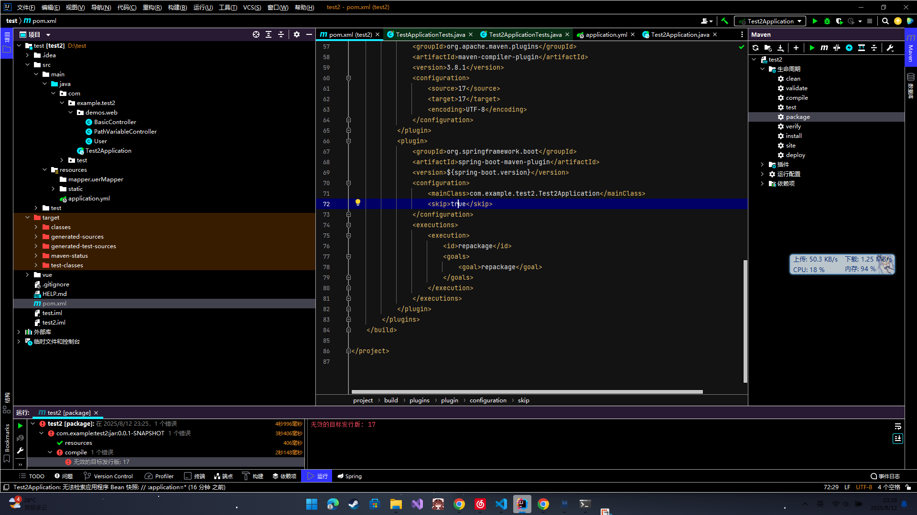Open the 构建(B) Build menu
This screenshot has height=515, width=917.
[177, 7]
